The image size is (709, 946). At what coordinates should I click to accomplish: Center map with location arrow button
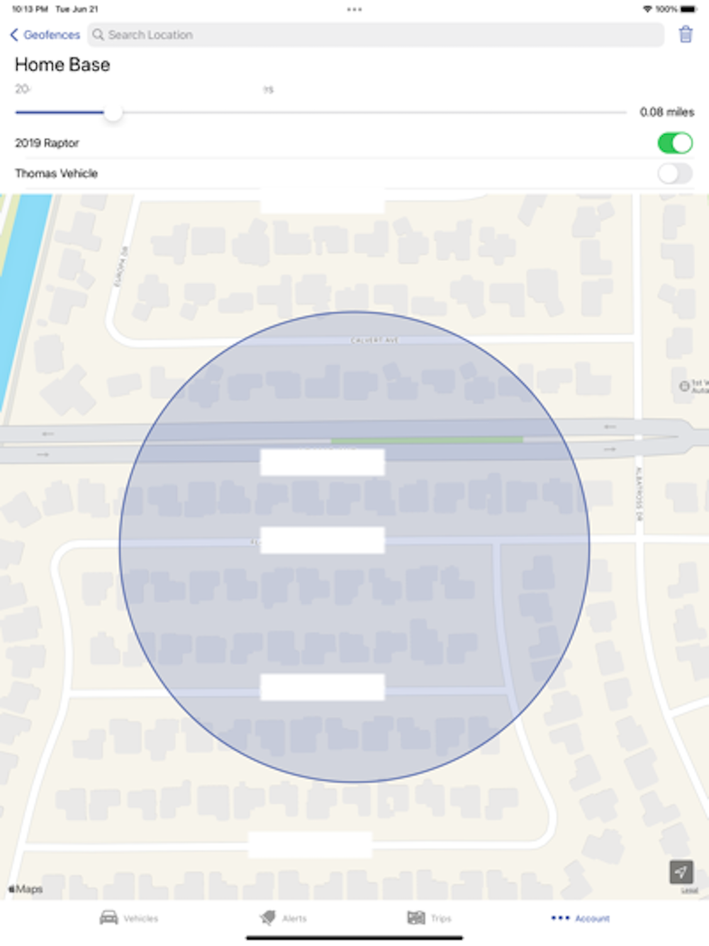681,872
